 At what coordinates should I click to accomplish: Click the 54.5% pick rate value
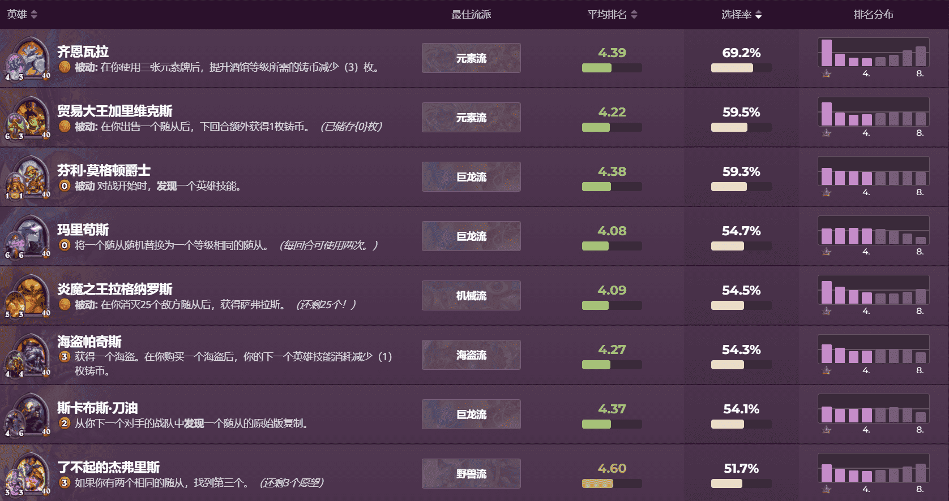coord(741,290)
